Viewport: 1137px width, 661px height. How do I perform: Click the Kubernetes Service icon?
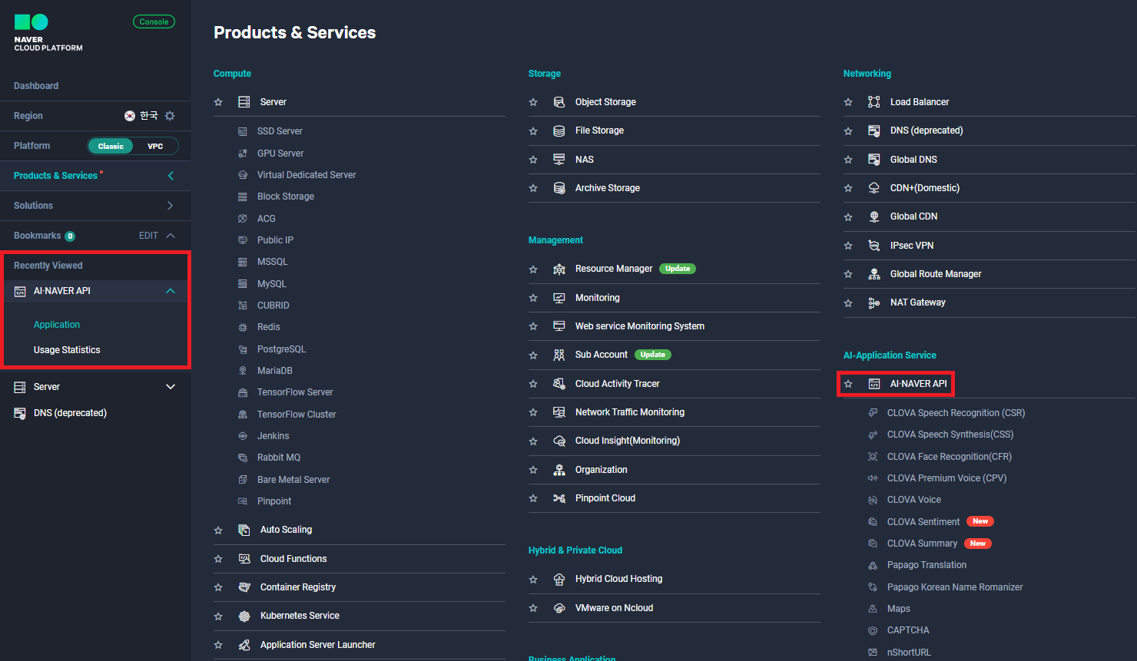(244, 616)
